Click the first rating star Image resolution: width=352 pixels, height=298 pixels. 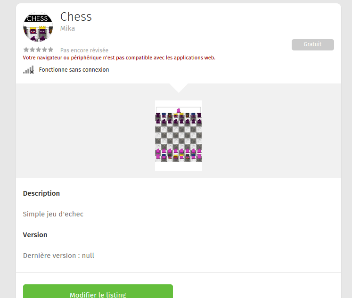pyautogui.click(x=26, y=50)
